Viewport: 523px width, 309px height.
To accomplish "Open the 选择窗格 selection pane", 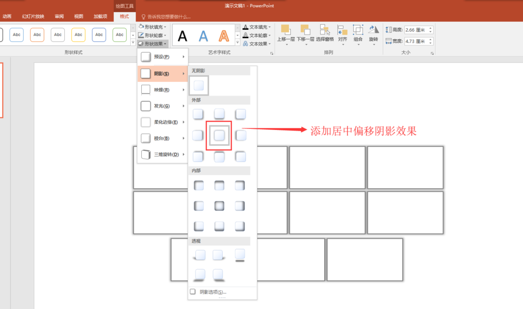I will click(325, 33).
